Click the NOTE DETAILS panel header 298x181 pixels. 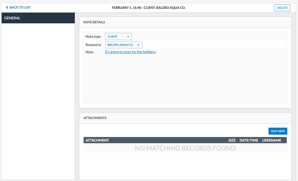pos(94,22)
